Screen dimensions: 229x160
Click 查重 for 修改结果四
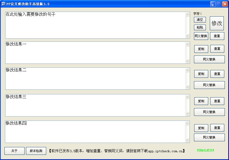coord(217,128)
